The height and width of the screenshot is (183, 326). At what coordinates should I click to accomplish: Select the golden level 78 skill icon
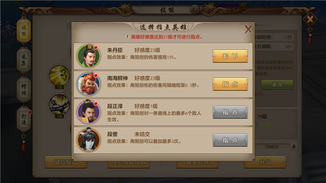click(x=59, y=75)
